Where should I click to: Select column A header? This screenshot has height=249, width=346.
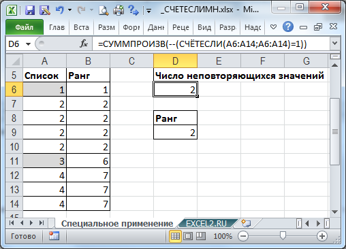[x=44, y=61]
